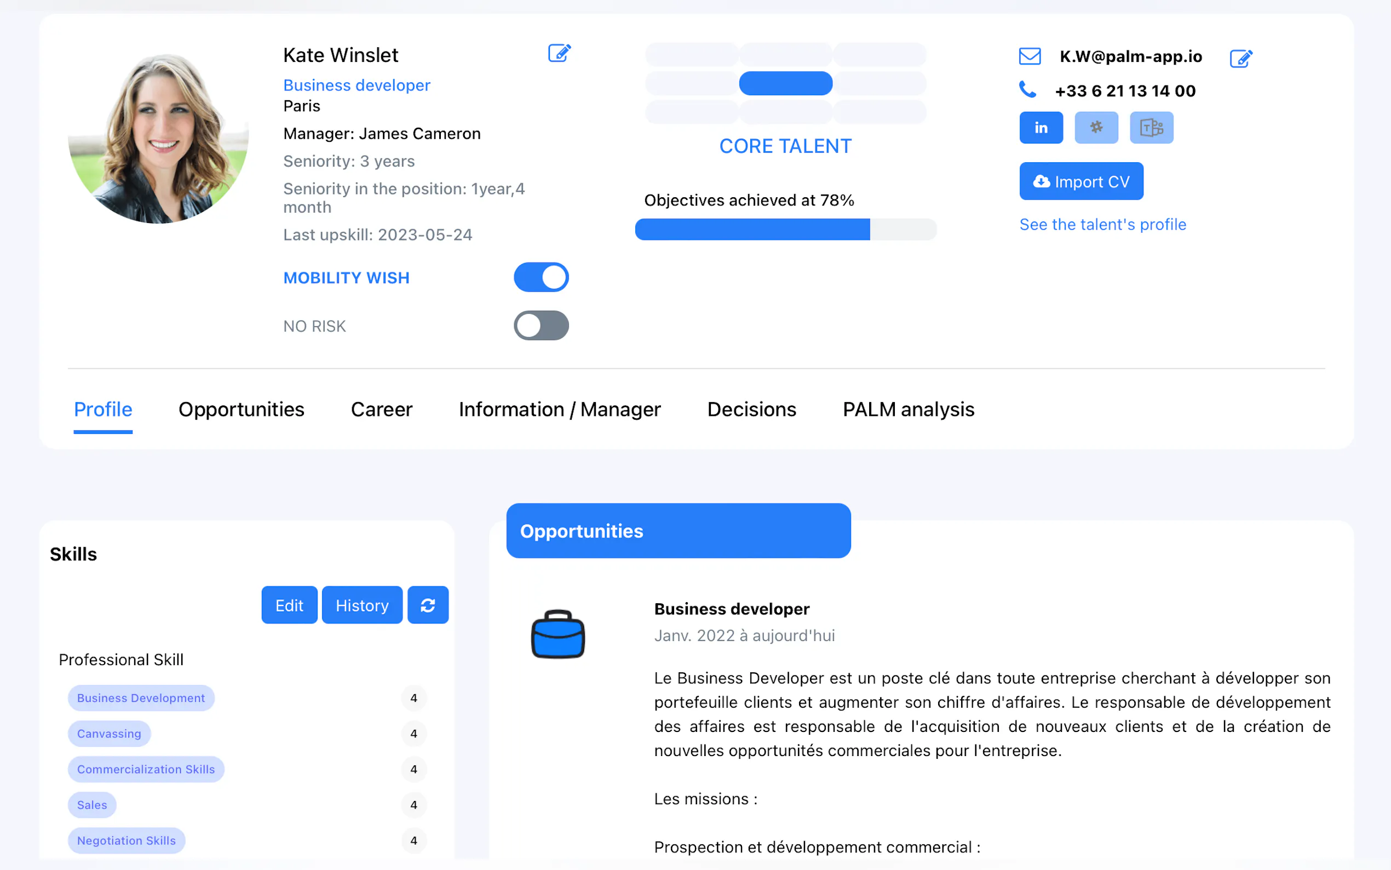Open the See the talent's profile link
The height and width of the screenshot is (870, 1391).
click(1102, 225)
